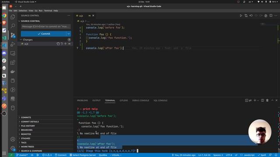Open changes compare icon in editor toolbar

[x=246, y=16]
